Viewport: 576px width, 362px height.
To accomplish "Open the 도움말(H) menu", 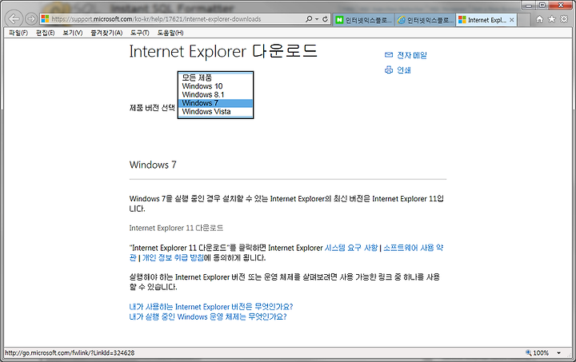I will coord(170,33).
